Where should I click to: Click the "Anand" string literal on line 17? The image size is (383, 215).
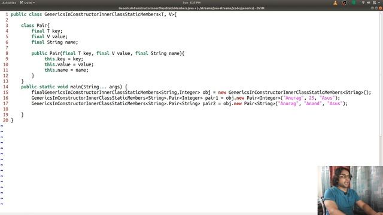pyautogui.click(x=313, y=103)
